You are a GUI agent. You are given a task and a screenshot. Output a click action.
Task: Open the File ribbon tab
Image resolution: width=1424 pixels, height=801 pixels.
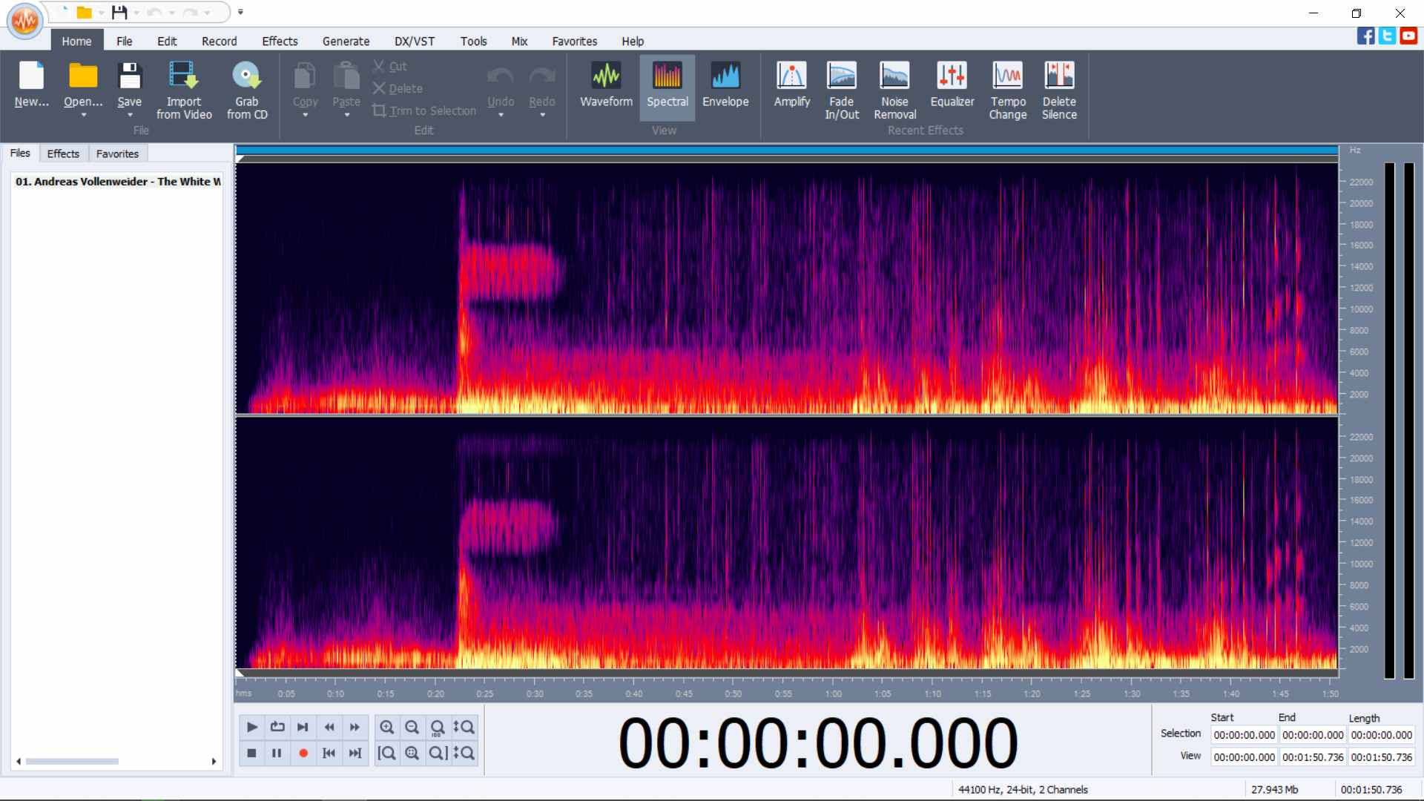(x=124, y=42)
